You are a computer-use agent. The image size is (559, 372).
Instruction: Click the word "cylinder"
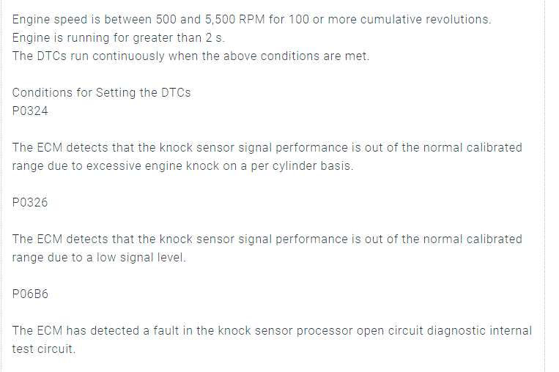(293, 166)
